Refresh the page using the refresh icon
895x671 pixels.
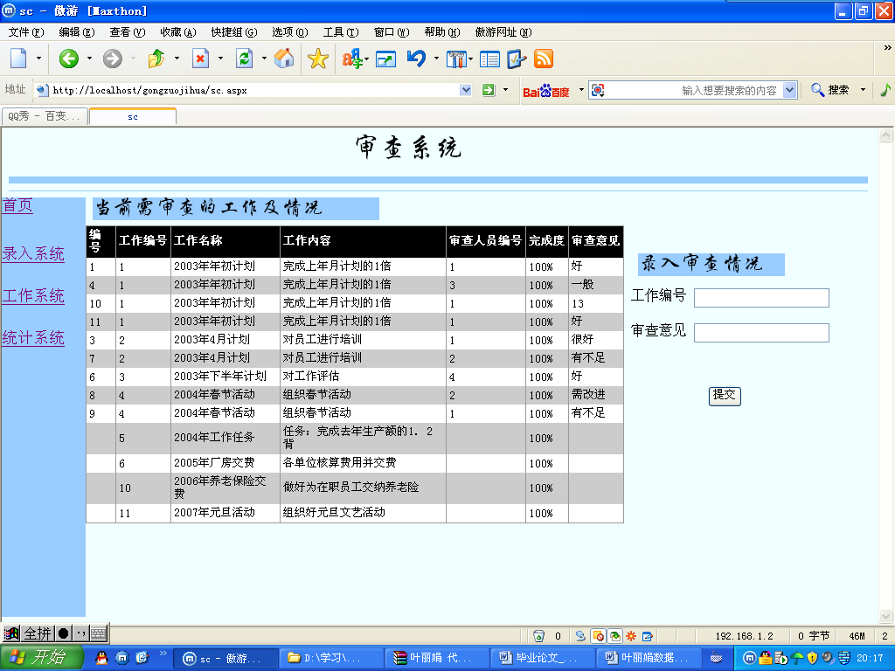[245, 59]
